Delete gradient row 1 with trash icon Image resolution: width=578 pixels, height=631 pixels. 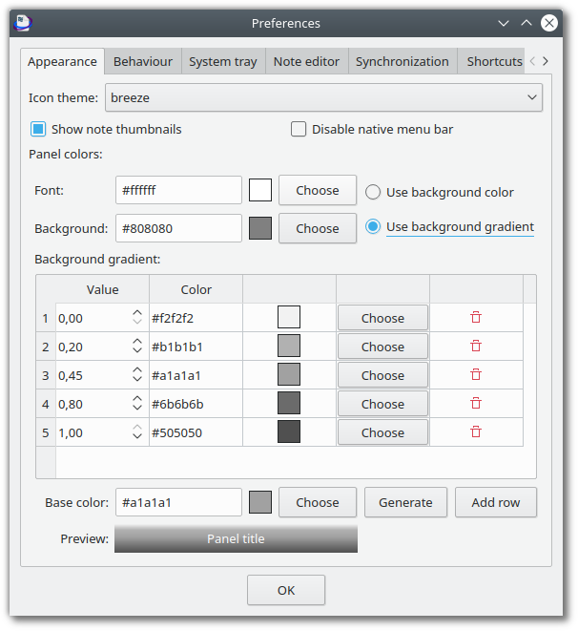coord(476,317)
